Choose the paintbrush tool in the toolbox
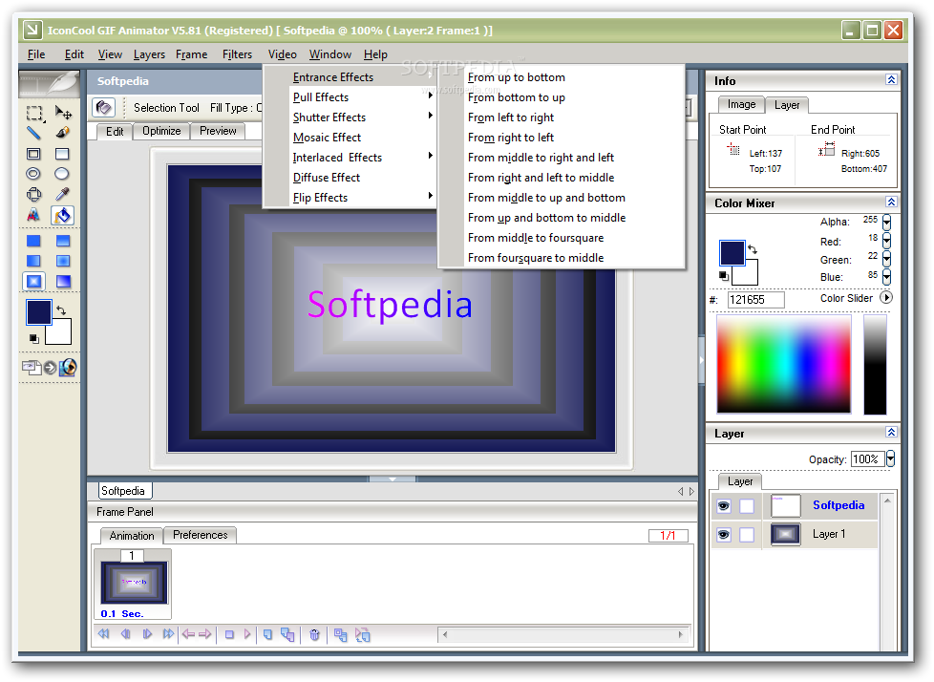The width and height of the screenshot is (934, 682). (63, 133)
